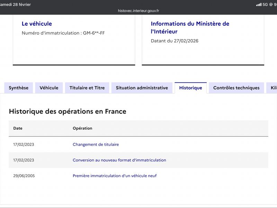Open the Contrôles techniques tab
This screenshot has height=208, width=277.
coord(236,88)
